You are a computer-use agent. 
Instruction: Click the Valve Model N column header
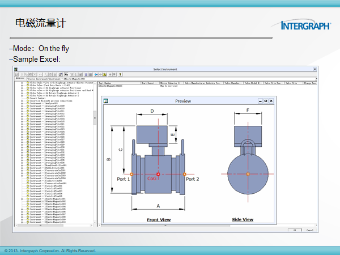(x=253, y=83)
